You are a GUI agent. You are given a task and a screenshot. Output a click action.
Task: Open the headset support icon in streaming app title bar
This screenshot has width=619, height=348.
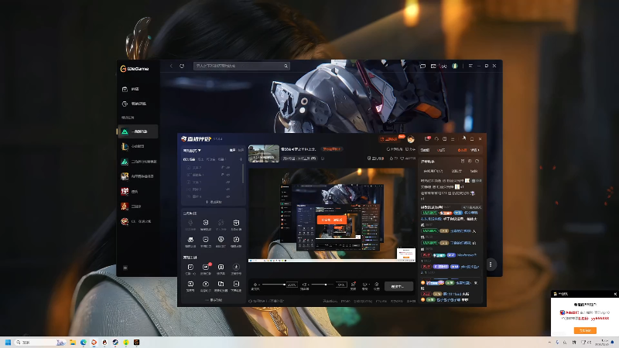436,139
